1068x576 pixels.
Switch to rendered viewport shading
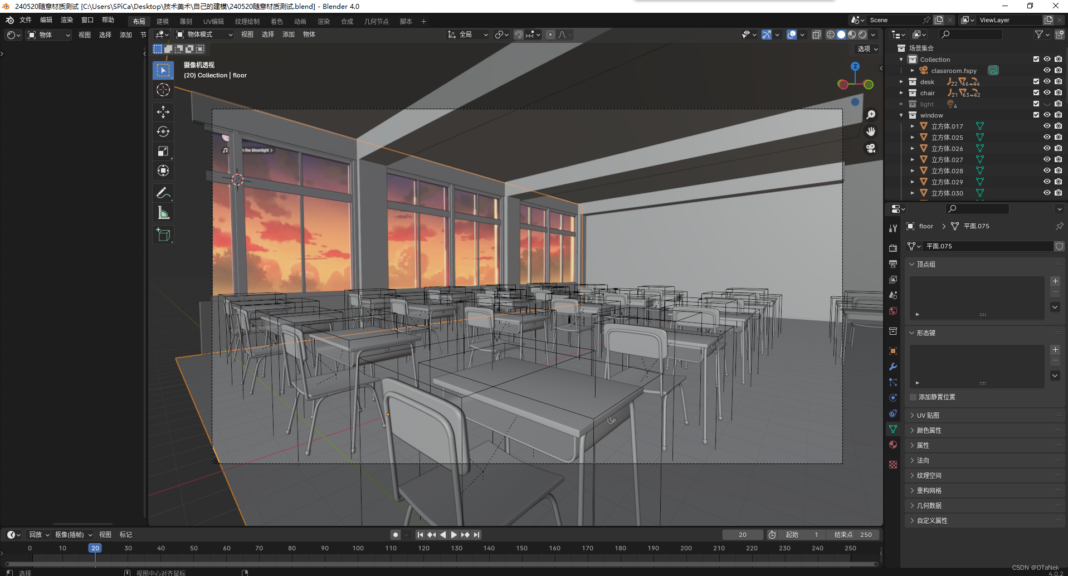pos(862,35)
